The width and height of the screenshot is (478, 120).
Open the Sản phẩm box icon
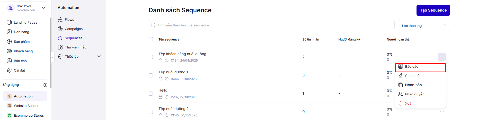9,42
